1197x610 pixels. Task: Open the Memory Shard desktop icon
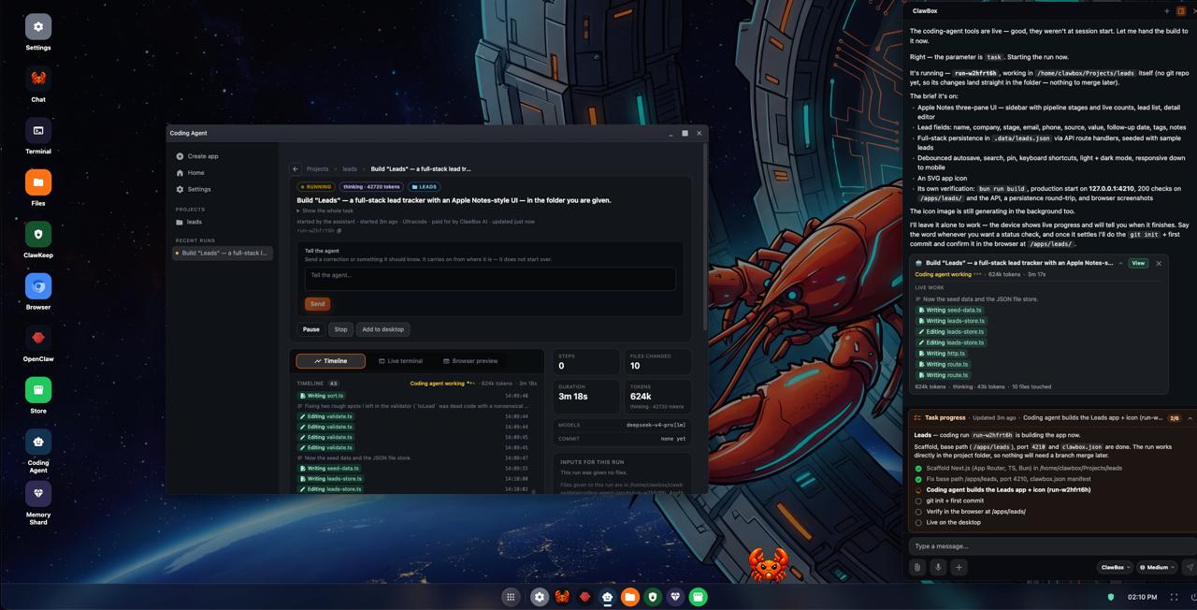[x=38, y=494]
